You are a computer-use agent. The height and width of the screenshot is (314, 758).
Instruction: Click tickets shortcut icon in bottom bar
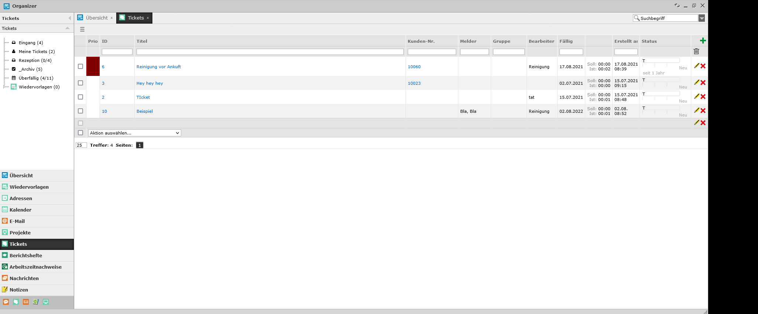click(16, 302)
